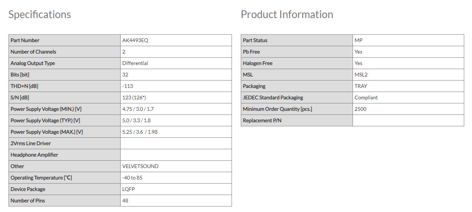
Task: Select the AK4493EQ part number value
Action: point(135,40)
